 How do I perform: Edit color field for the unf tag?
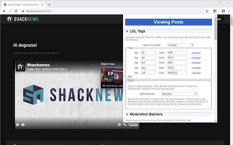[177, 63]
